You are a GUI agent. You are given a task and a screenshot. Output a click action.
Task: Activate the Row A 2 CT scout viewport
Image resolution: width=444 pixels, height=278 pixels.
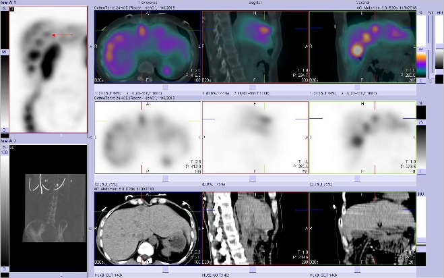click(x=48, y=208)
